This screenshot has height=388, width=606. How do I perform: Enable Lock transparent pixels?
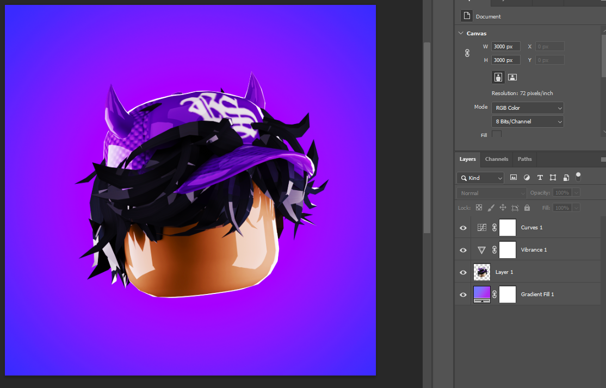pos(479,208)
